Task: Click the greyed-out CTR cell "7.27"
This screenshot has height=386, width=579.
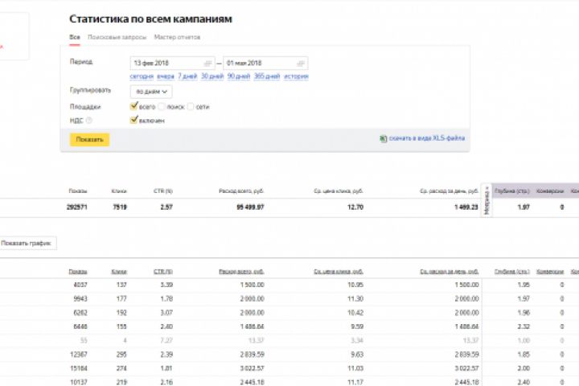Action: coord(166,340)
